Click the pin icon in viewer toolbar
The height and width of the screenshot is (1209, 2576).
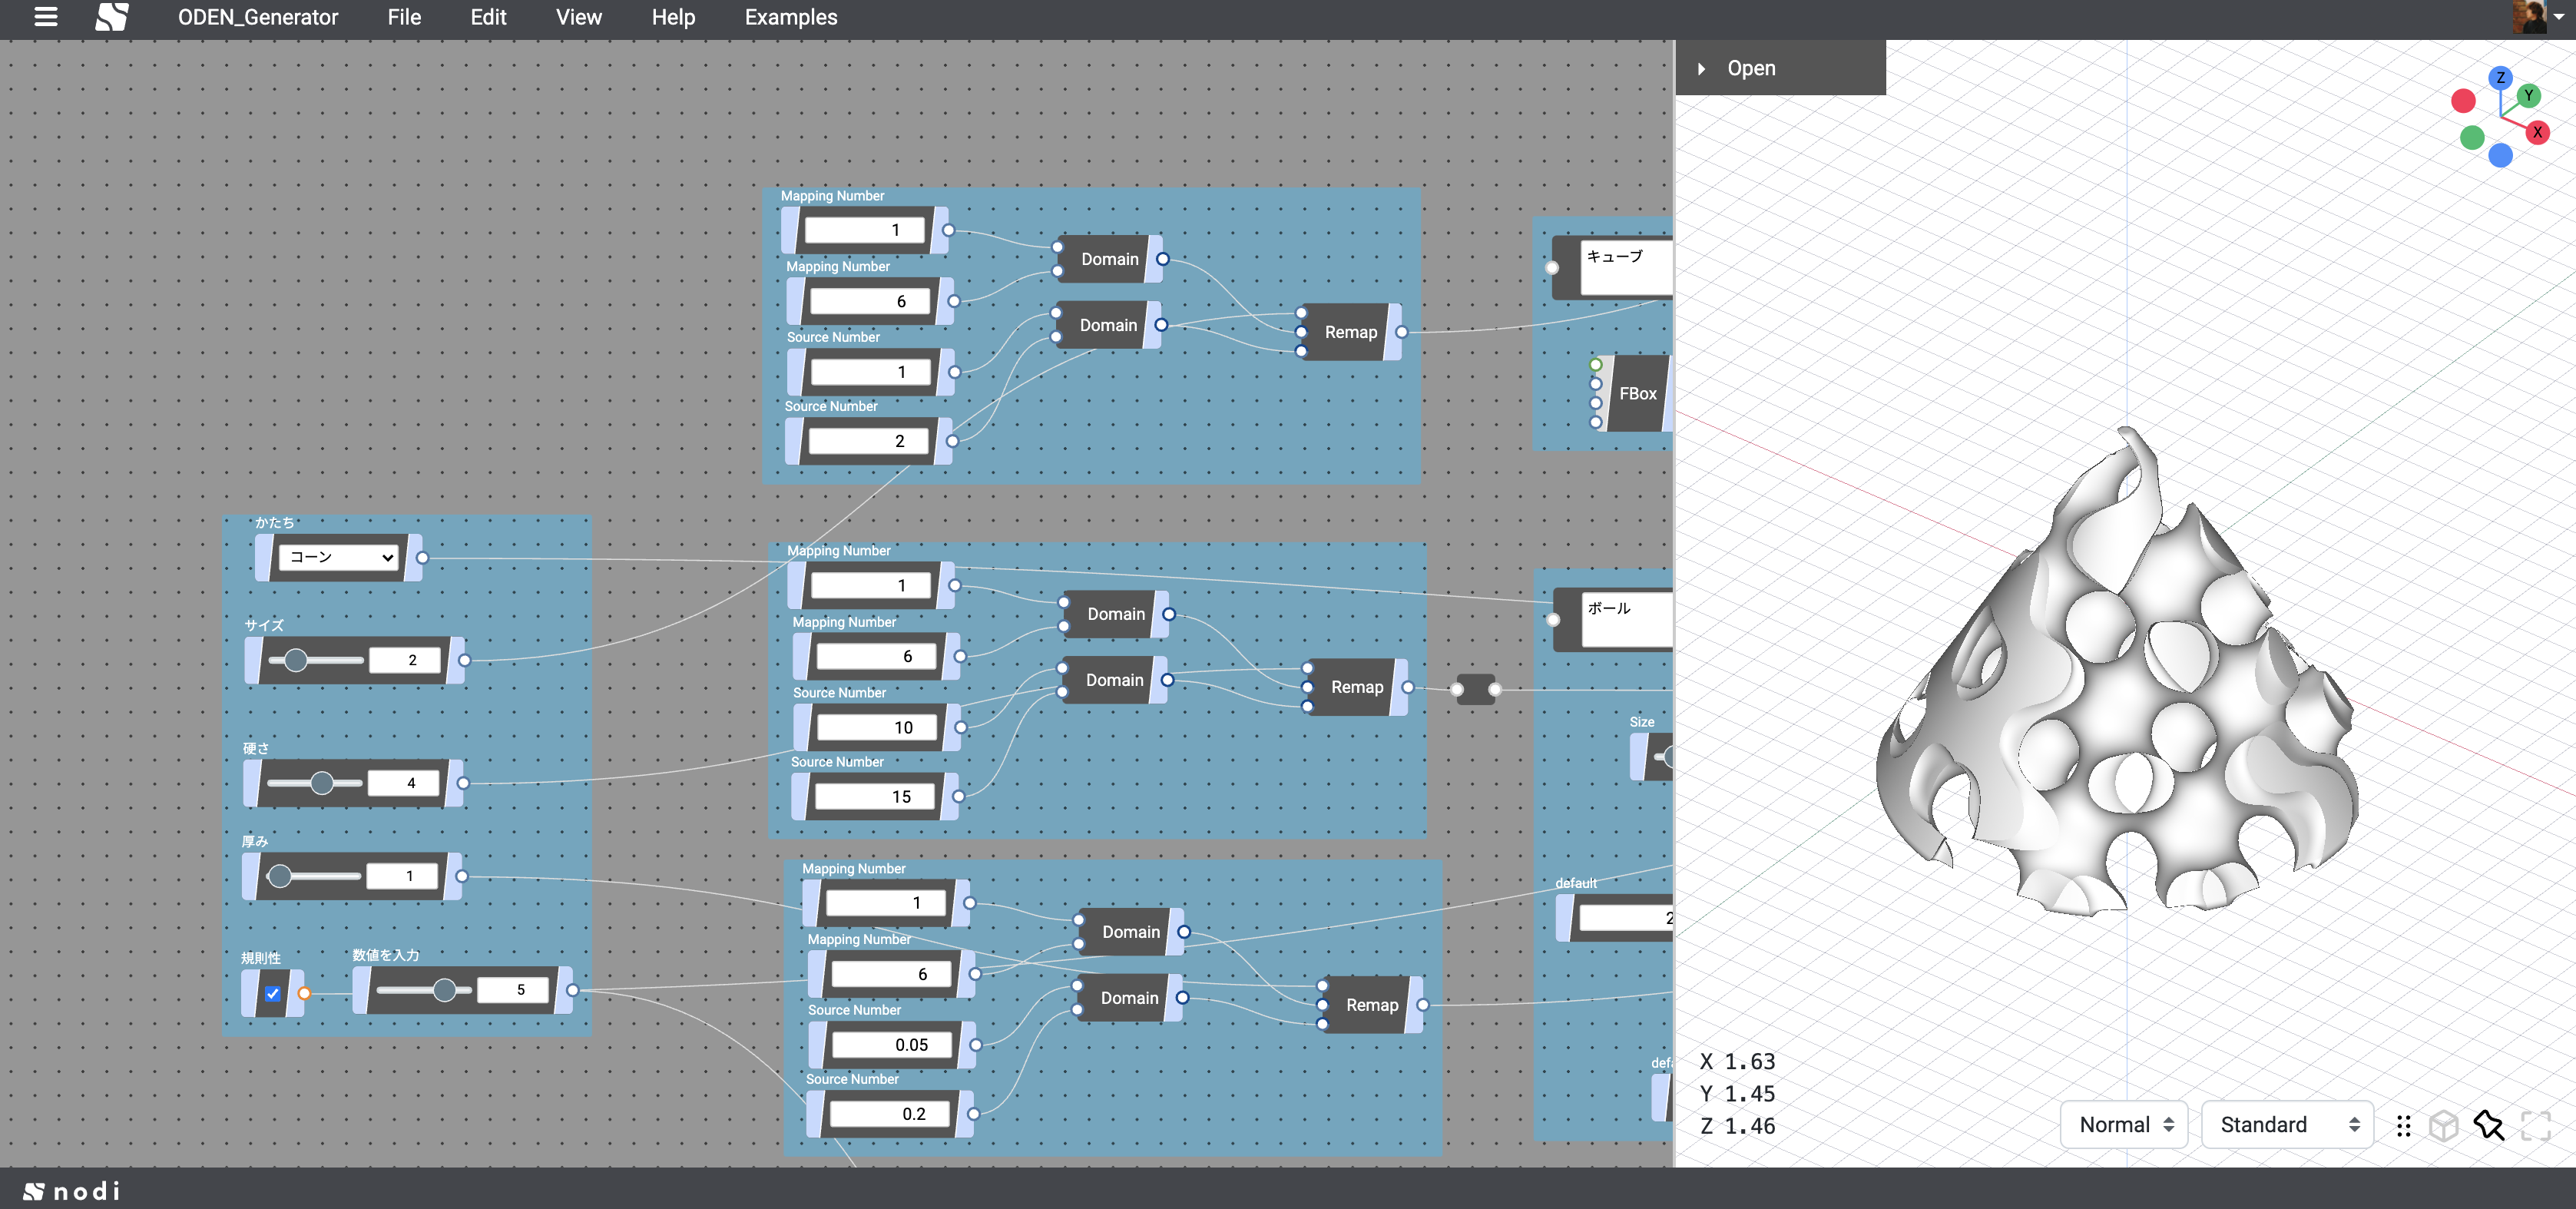(x=2489, y=1125)
